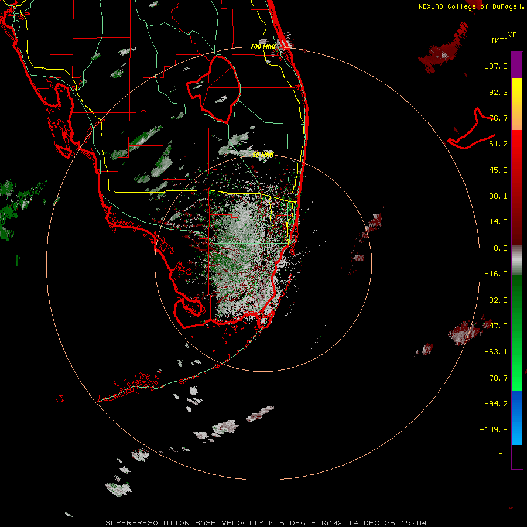Image resolution: width=527 pixels, height=527 pixels.
Task: Click the -47.6 value on velocity scale
Action: coord(496,326)
